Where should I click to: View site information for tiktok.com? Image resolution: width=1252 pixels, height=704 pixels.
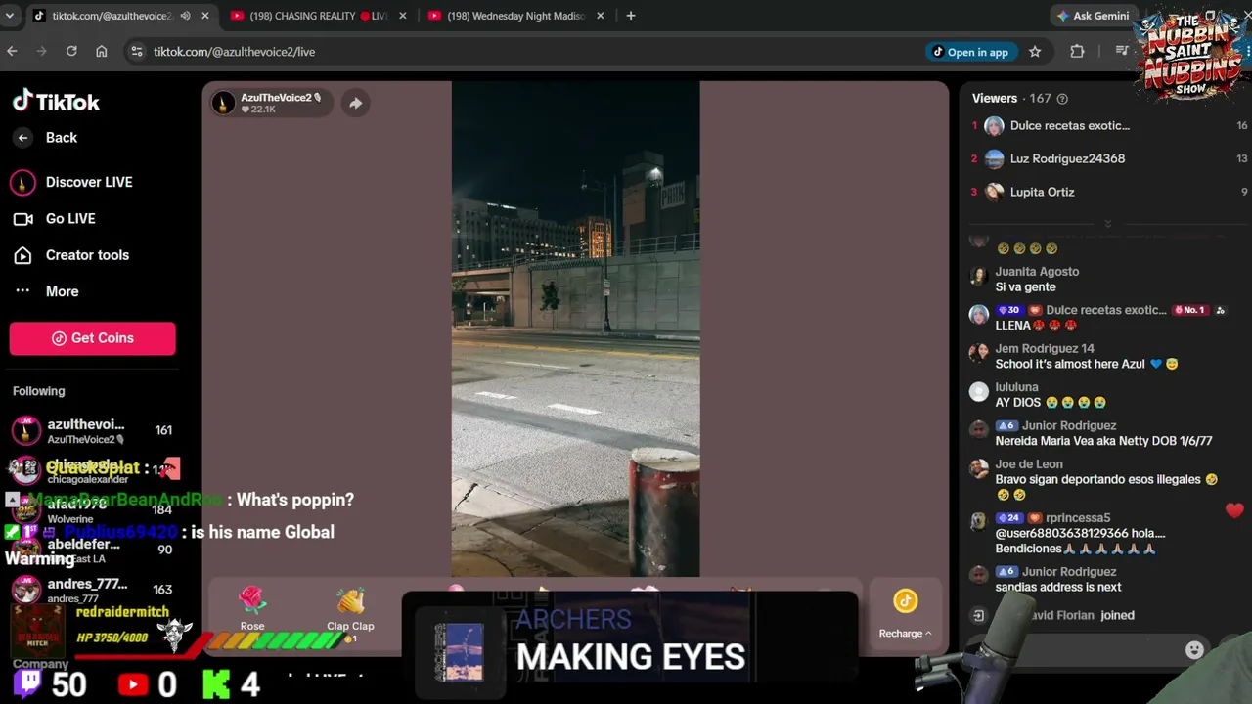coord(136,52)
